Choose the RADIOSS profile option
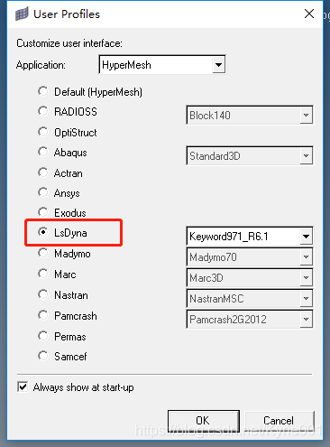Screen dimensions: 330x447 tap(43, 111)
